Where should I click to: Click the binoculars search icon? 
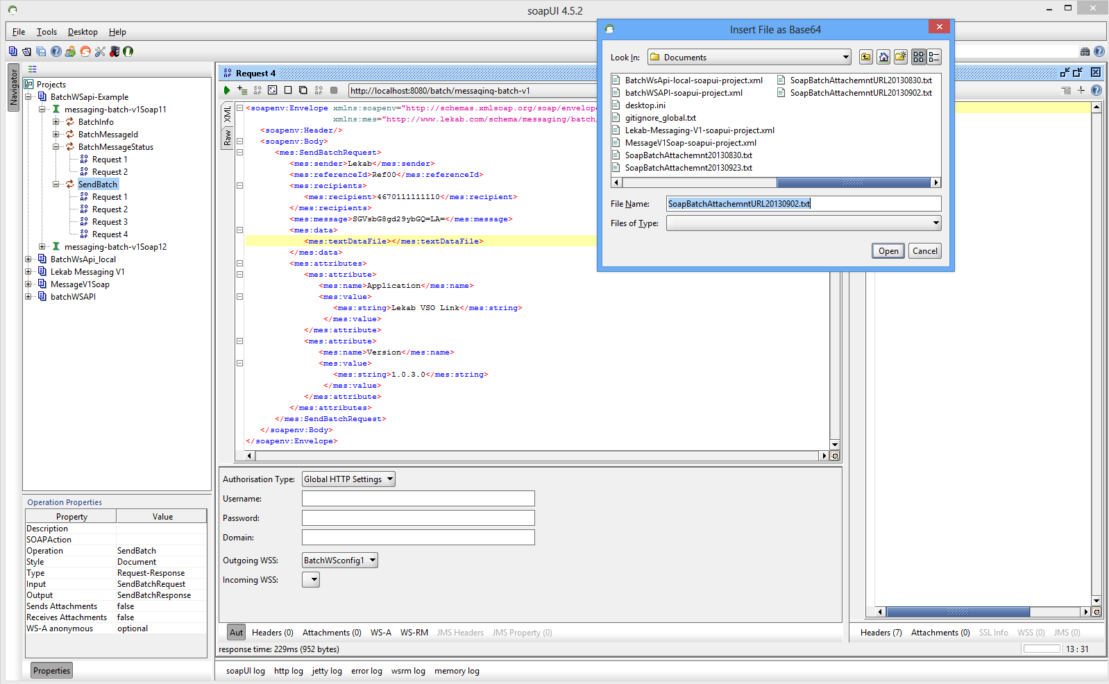click(x=1085, y=51)
